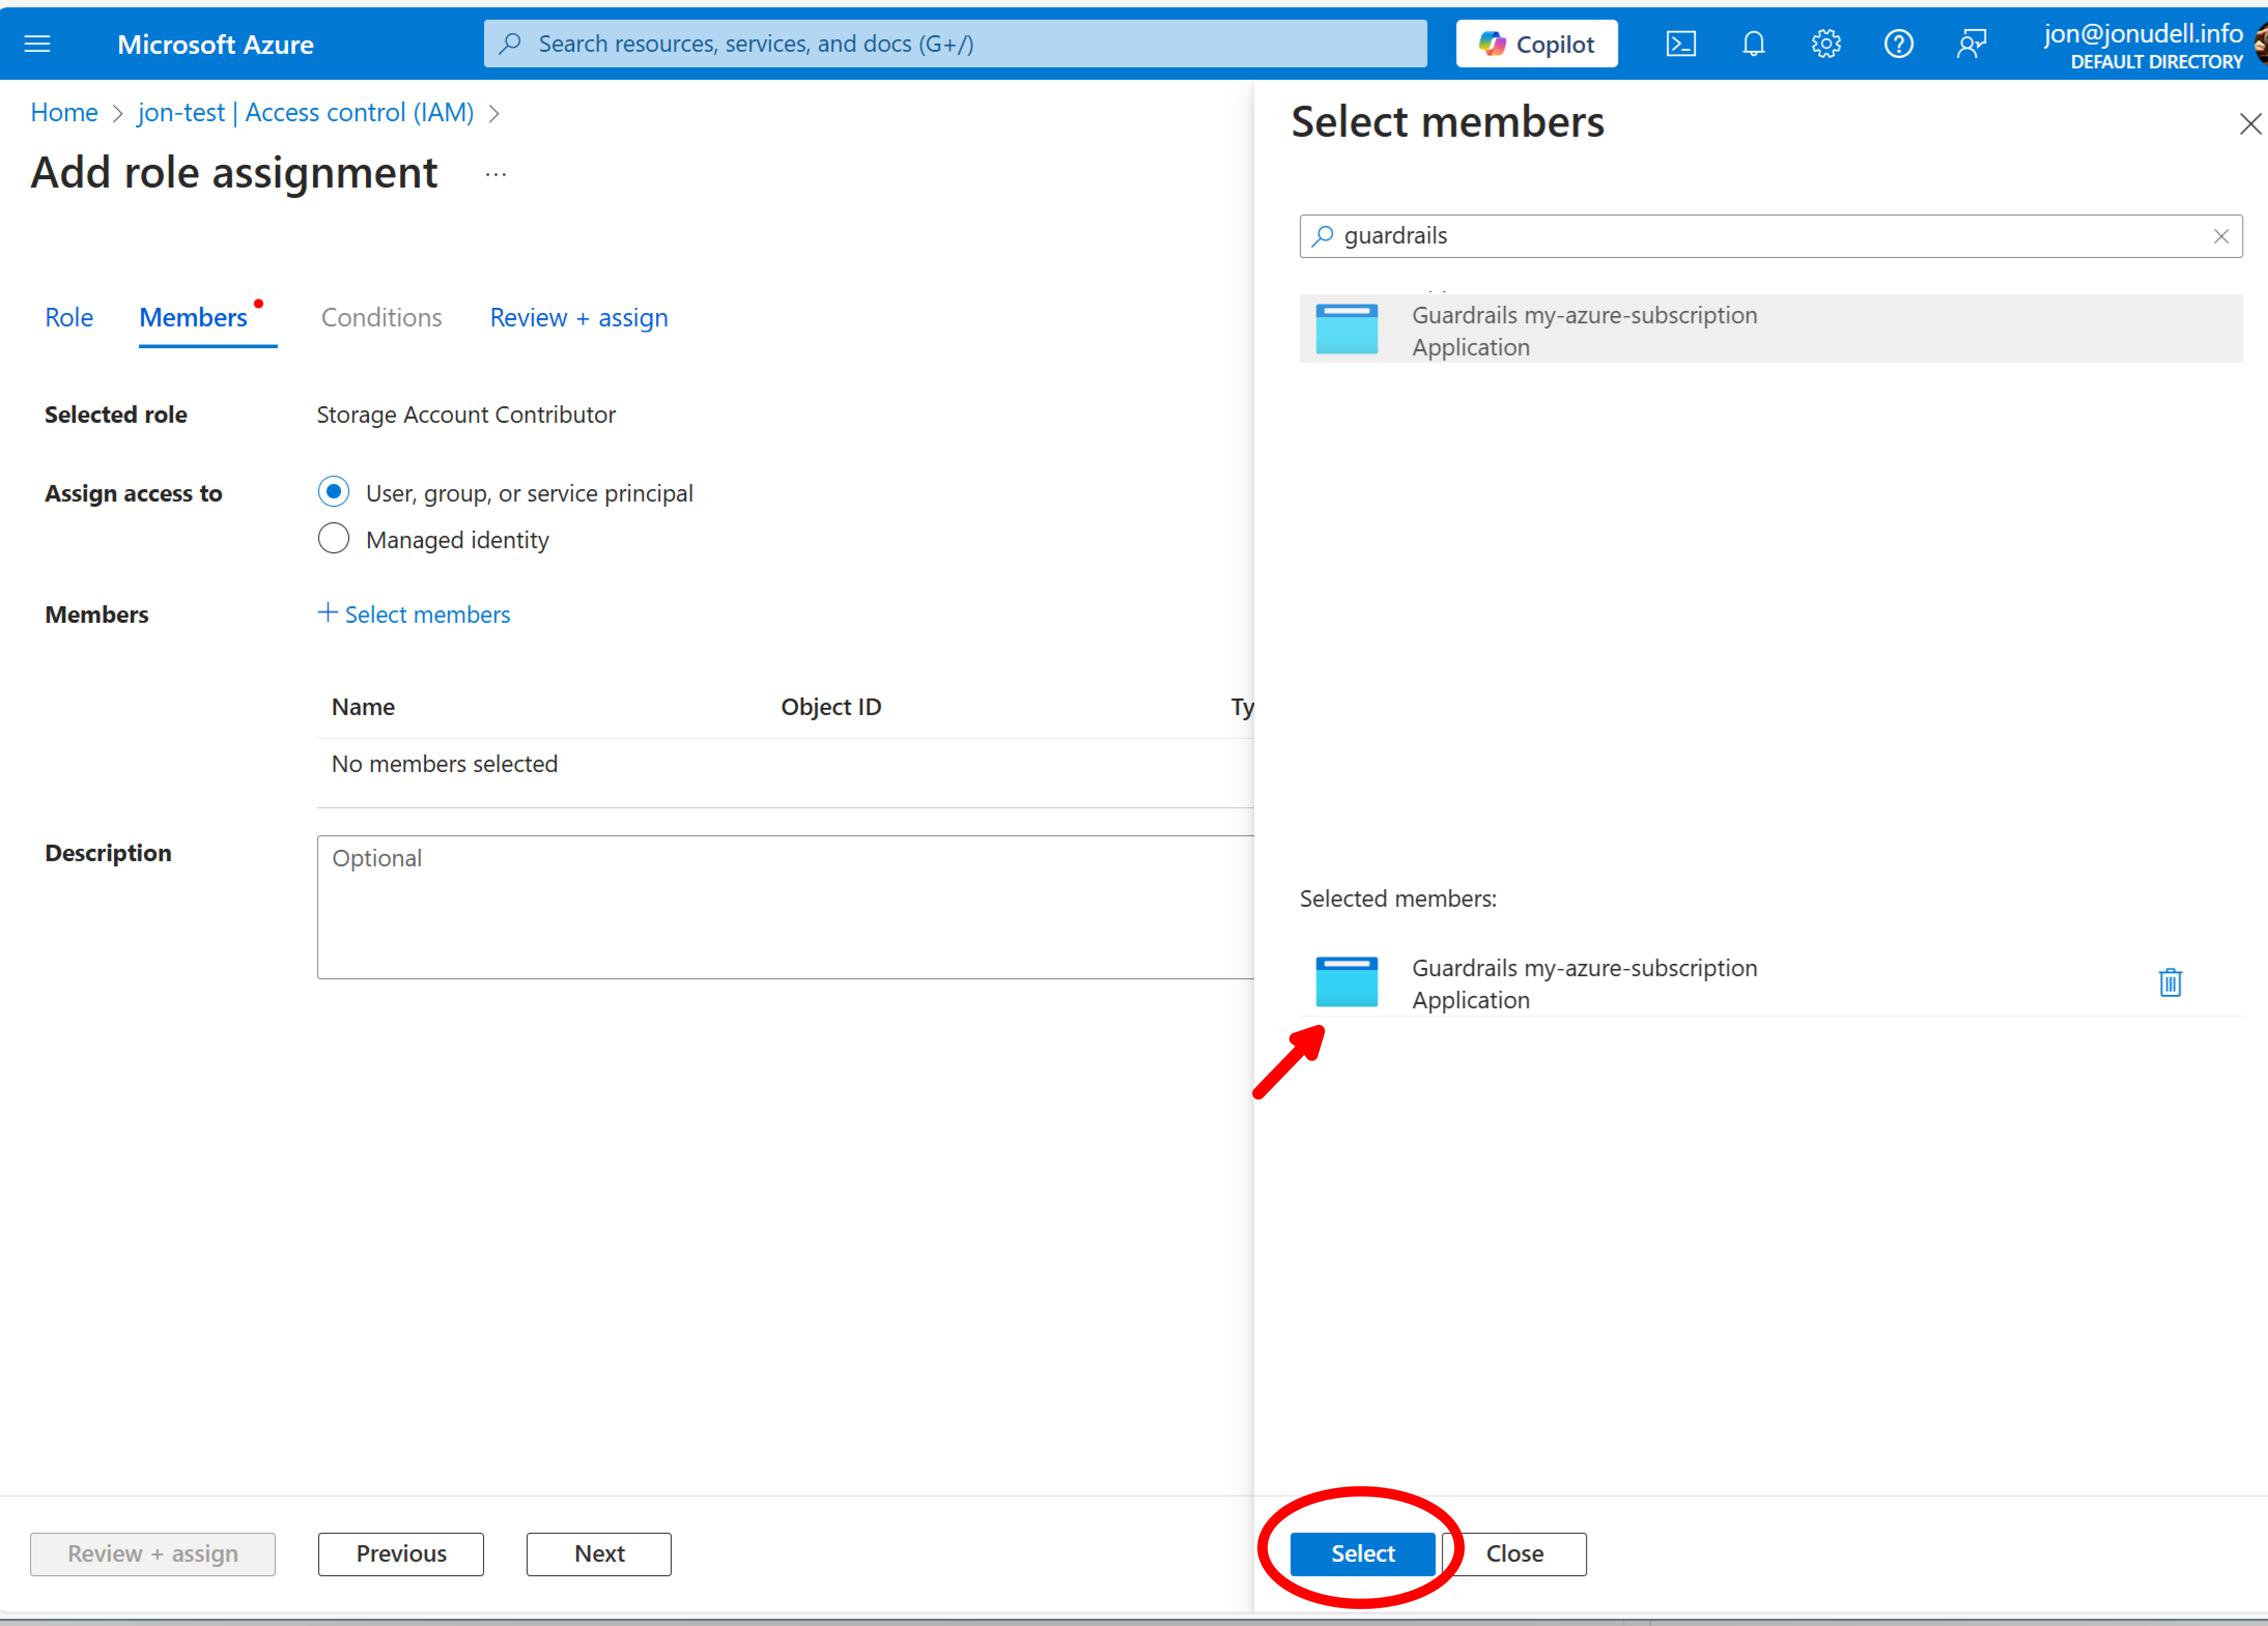Choose the Managed identity option

pyautogui.click(x=334, y=538)
